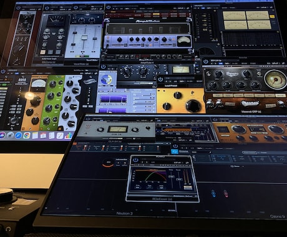Viewport: 287px width, 237px height.
Task: Open Calendar app in the Dock
Action: click(43, 135)
